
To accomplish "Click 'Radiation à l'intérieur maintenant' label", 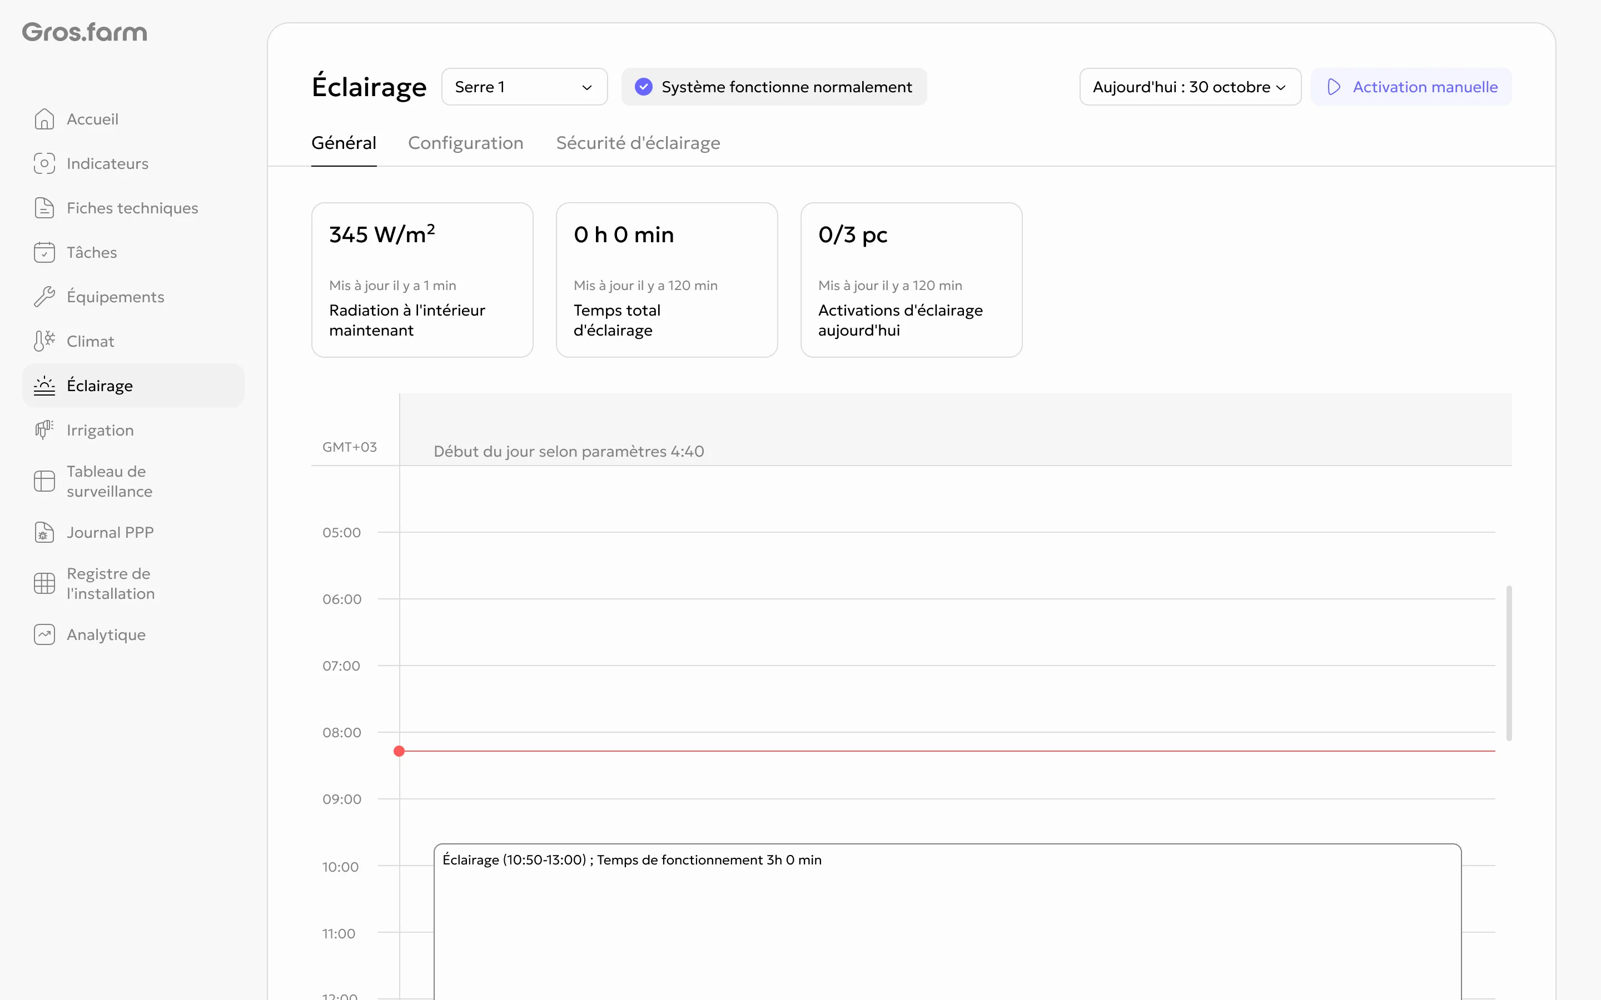I will 407,320.
